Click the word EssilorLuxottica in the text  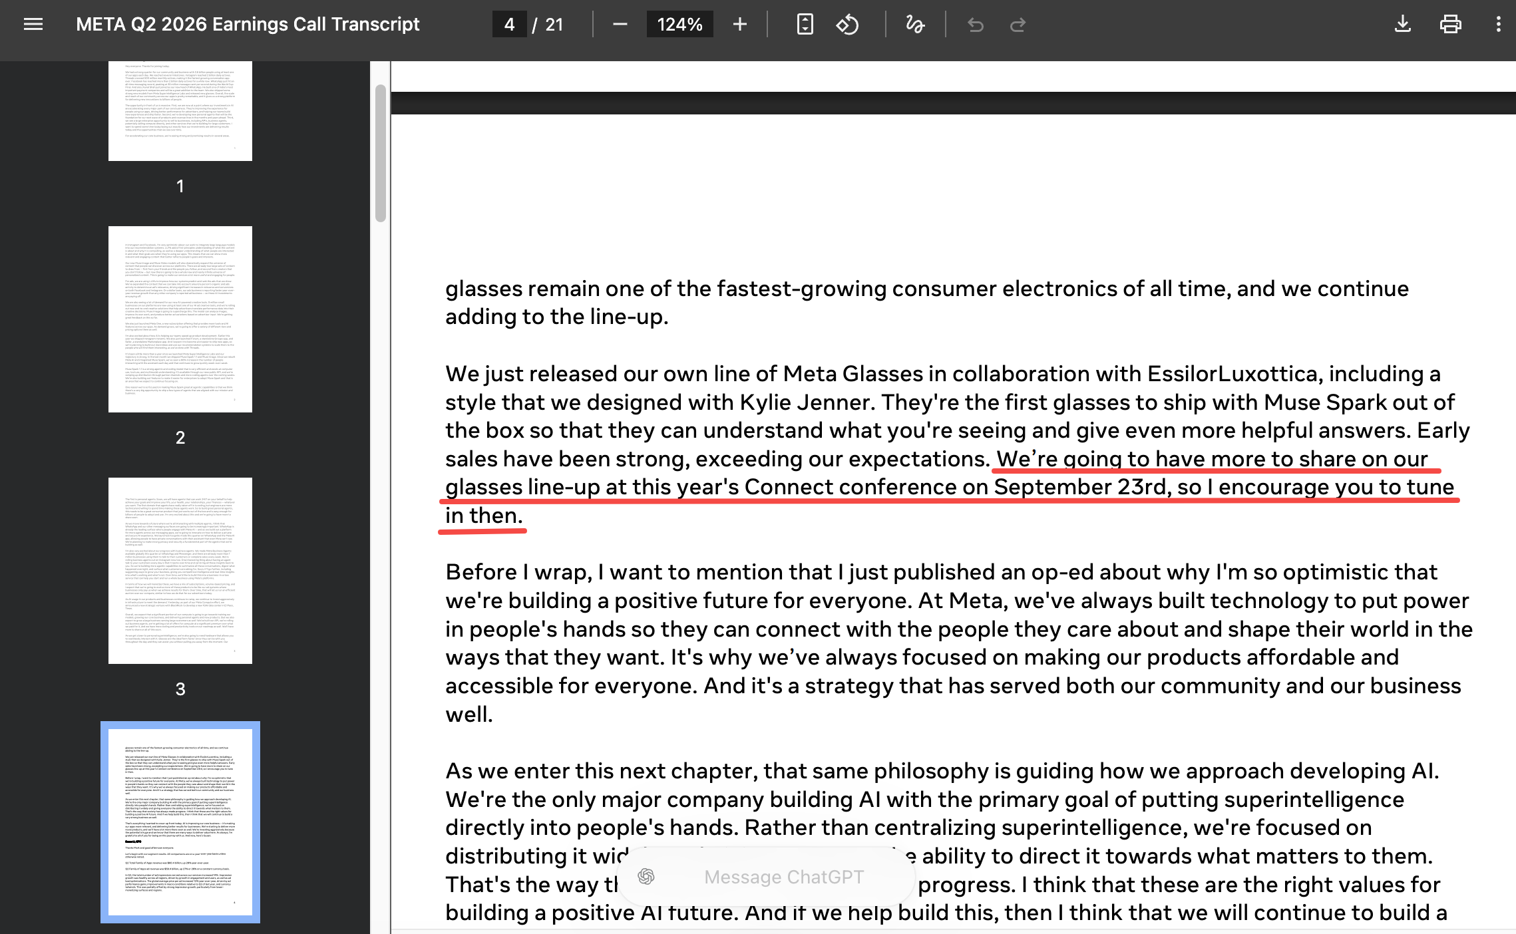pyautogui.click(x=1232, y=374)
